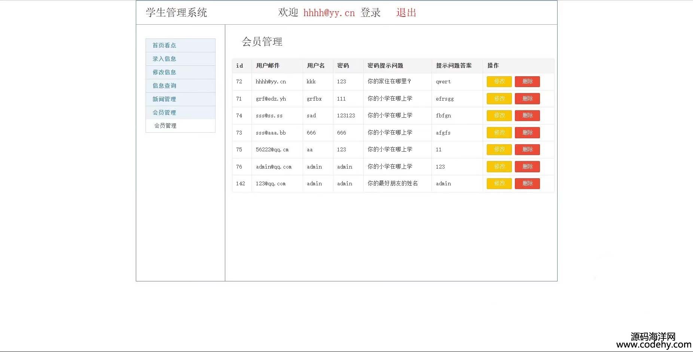Edit the row with id 142
The width and height of the screenshot is (693, 352).
click(x=499, y=183)
